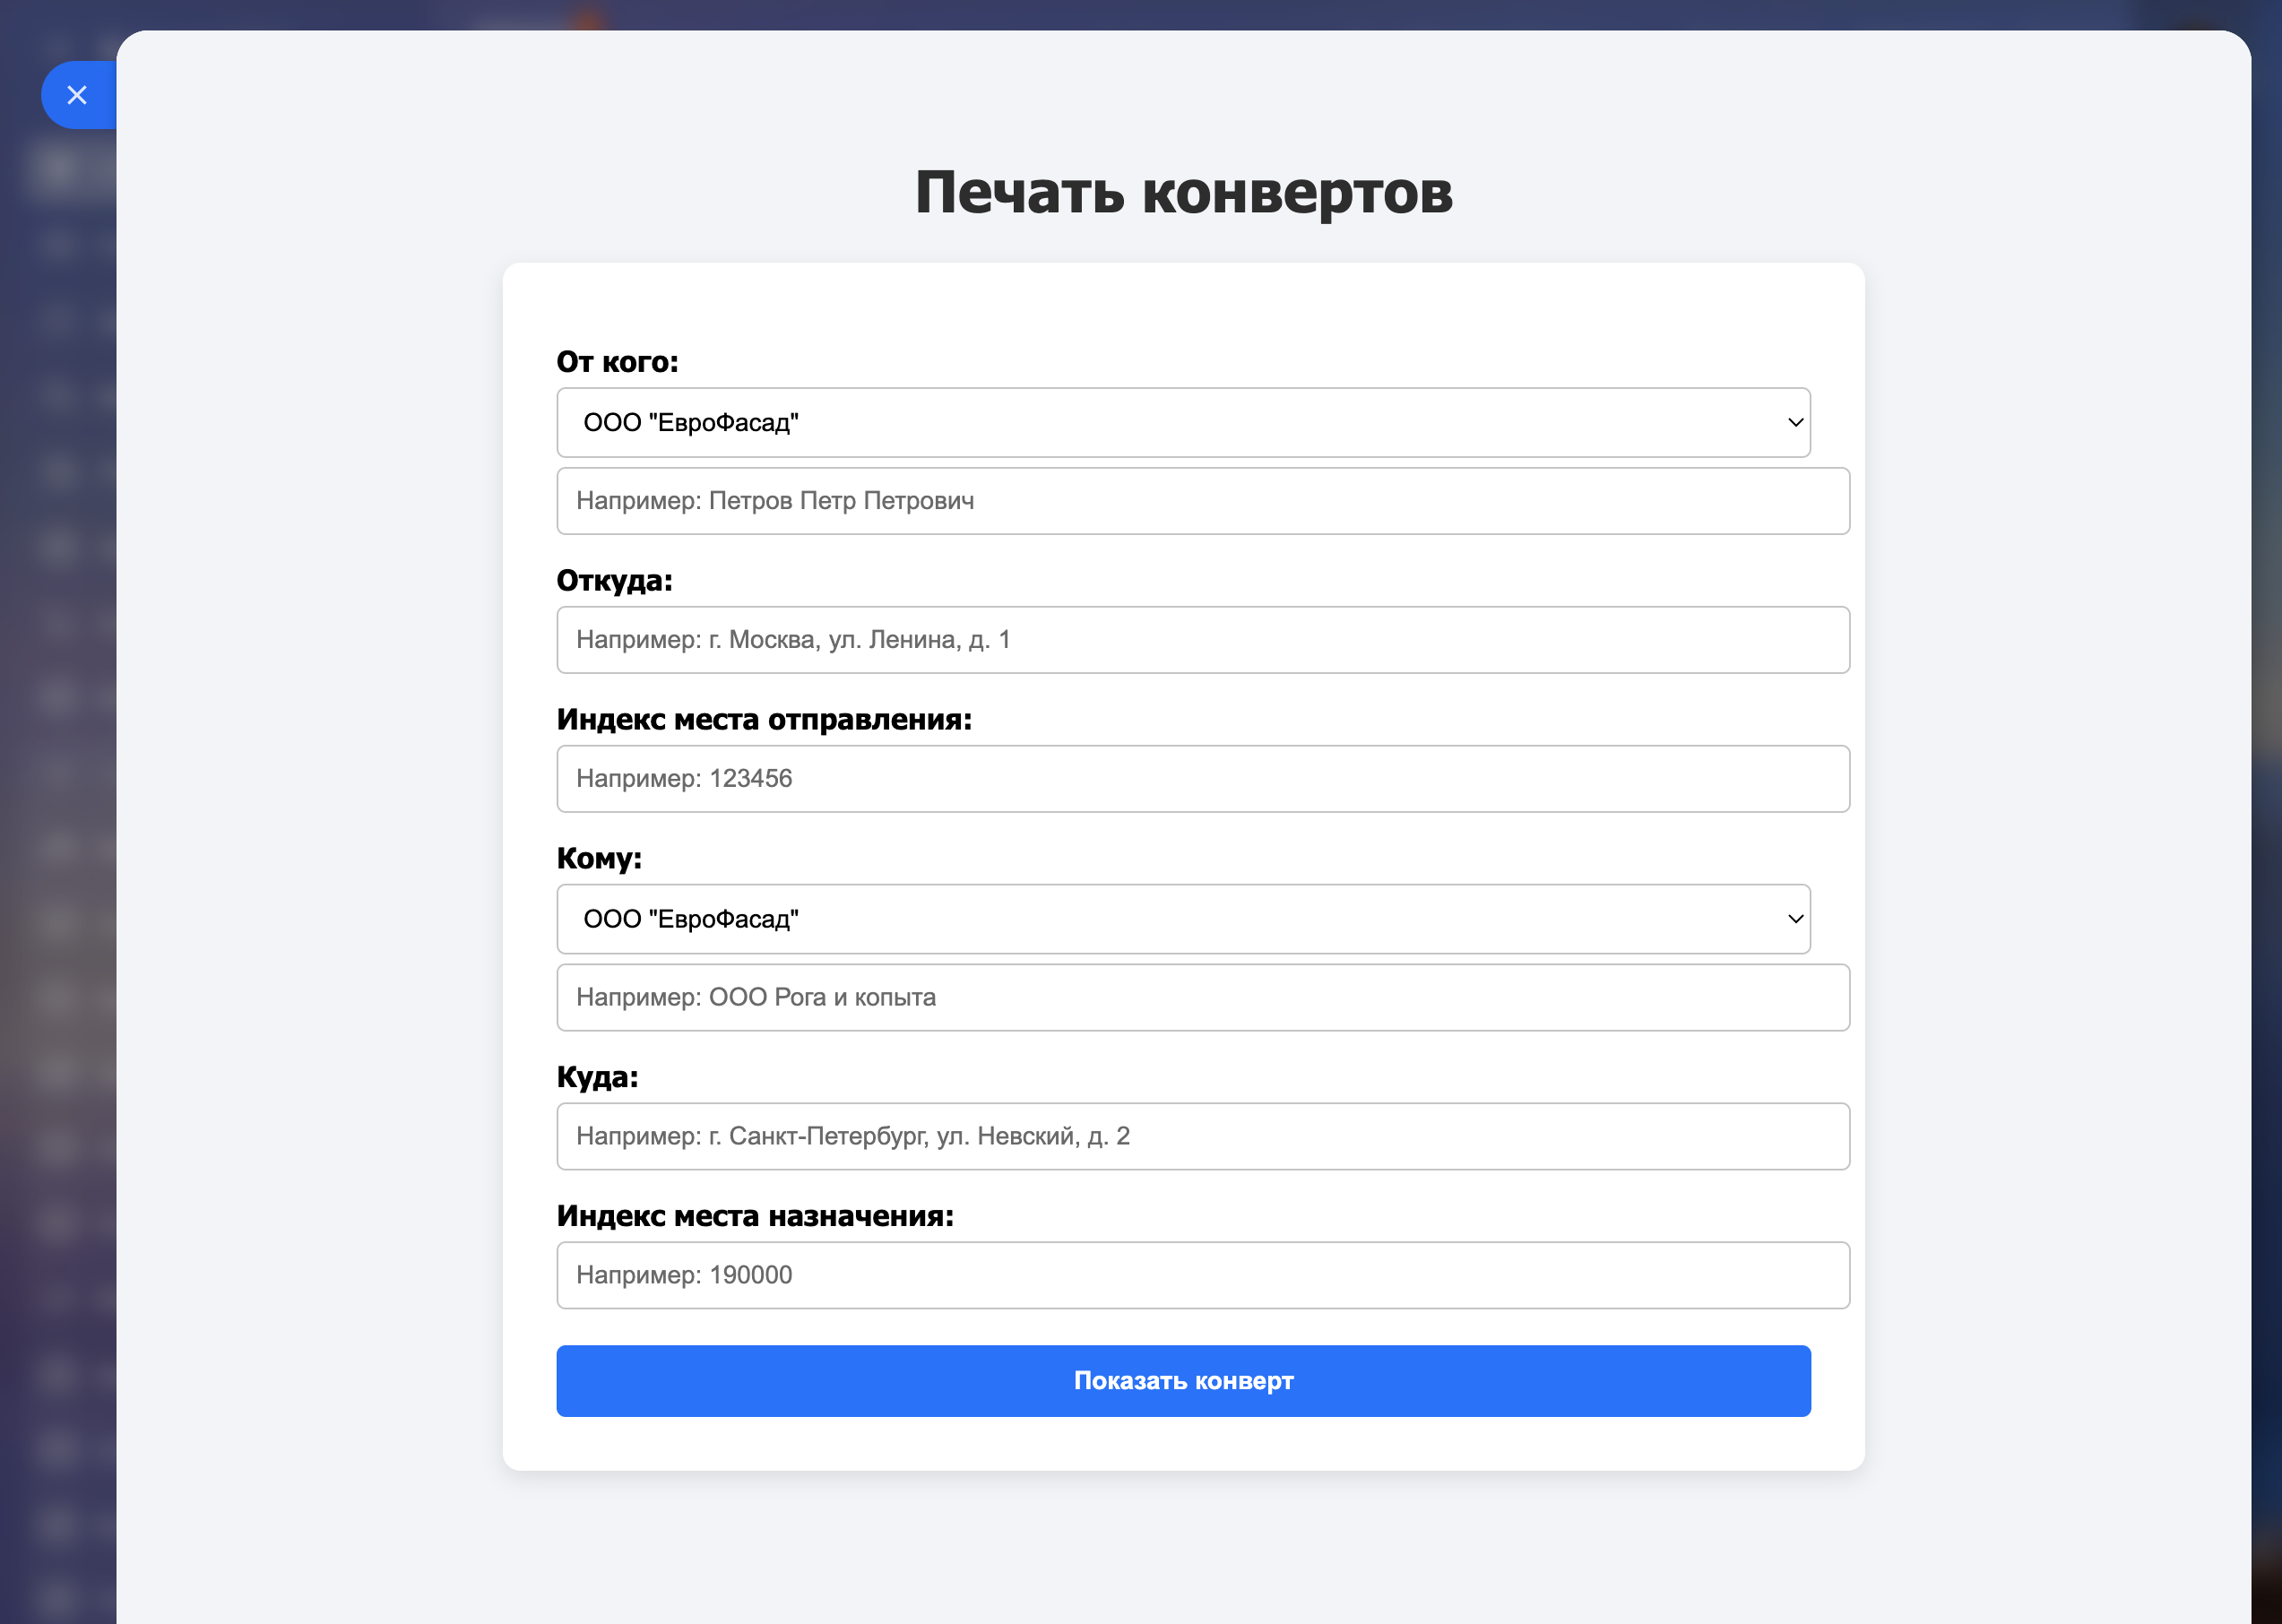Click the "Кому:" label
The height and width of the screenshot is (1624, 2282).
click(599, 858)
